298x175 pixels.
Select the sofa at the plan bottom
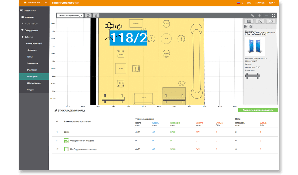pyautogui.click(x=144, y=98)
